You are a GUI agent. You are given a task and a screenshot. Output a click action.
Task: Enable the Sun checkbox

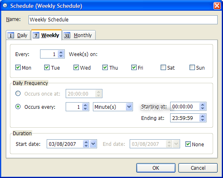pyautogui.click(x=192, y=68)
